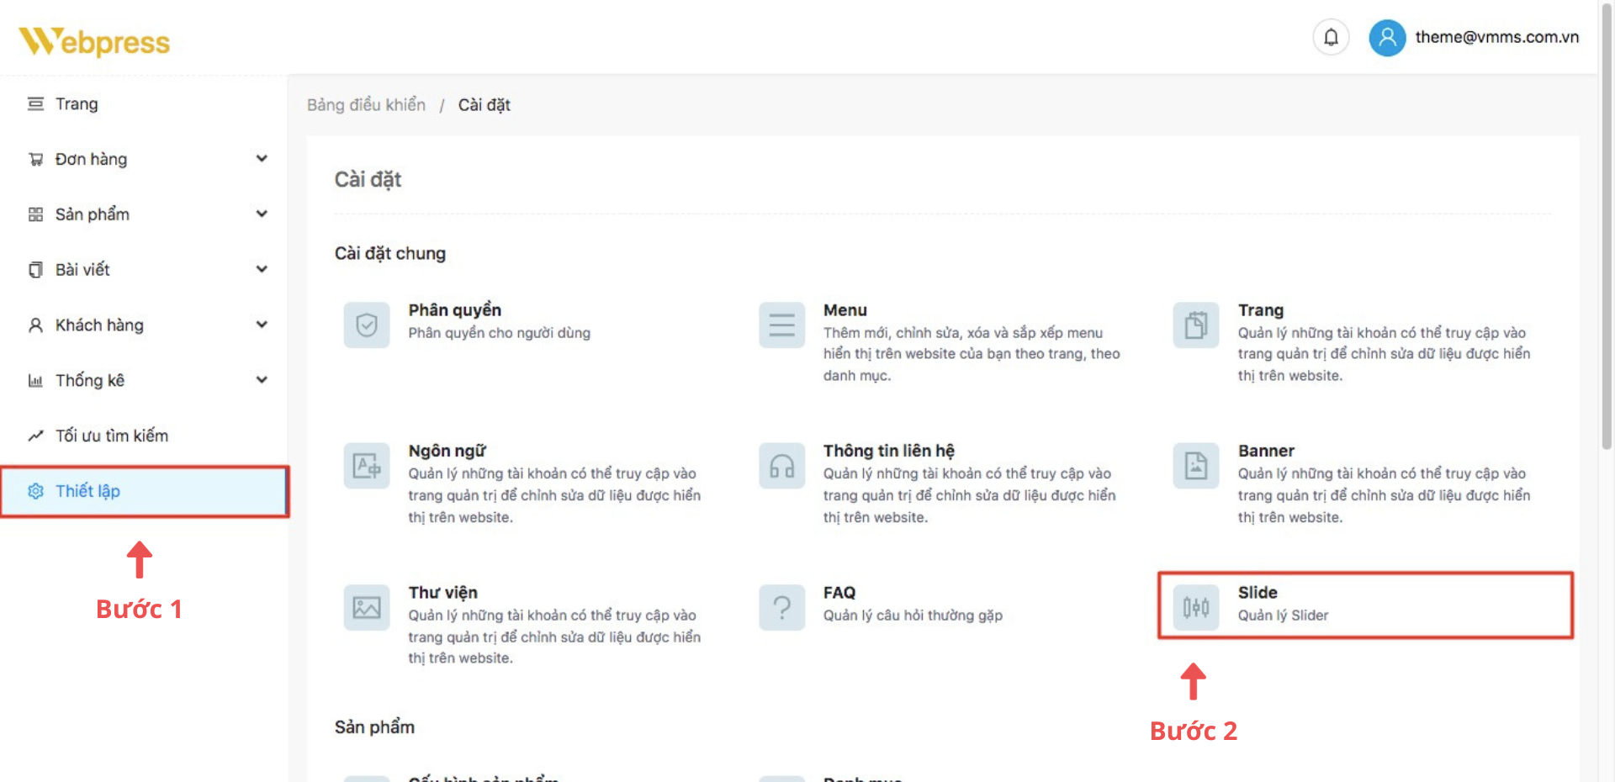
Task: Expand the Đơn hàng sidebar chevron
Action: point(262,159)
